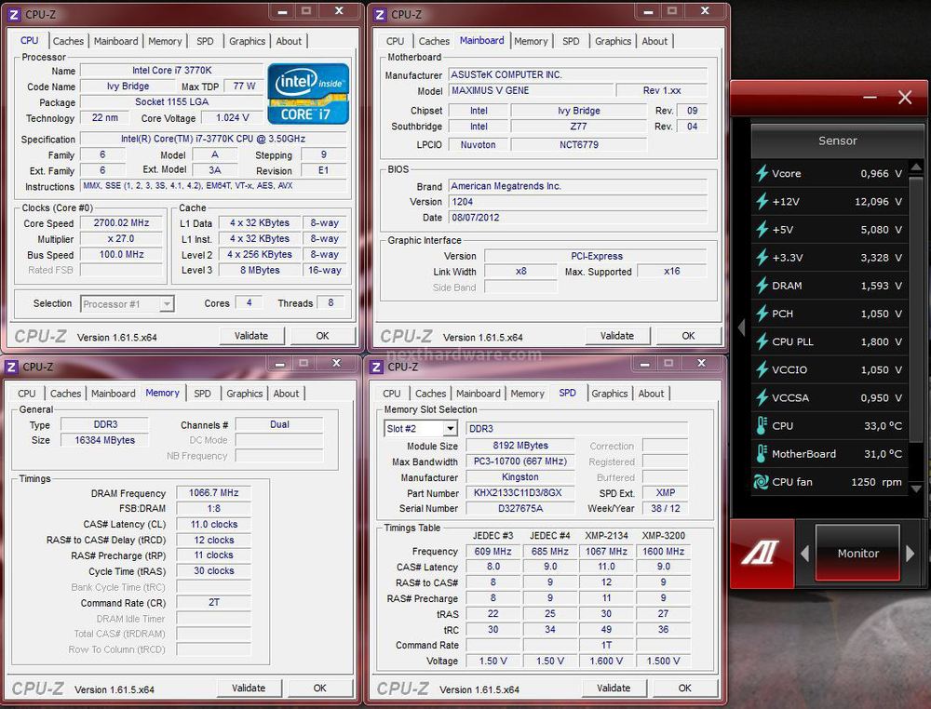Screen dimensions: 931x709
Task: Open Mainboard tab in the CPU window
Action: (115, 41)
